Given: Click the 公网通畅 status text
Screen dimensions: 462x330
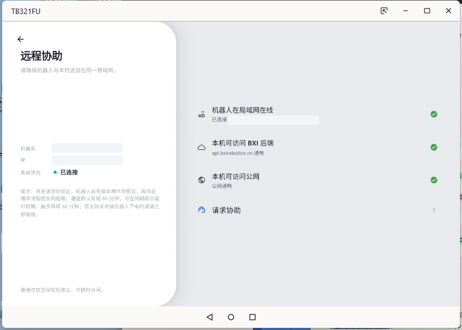Looking at the screenshot, I should click(222, 186).
